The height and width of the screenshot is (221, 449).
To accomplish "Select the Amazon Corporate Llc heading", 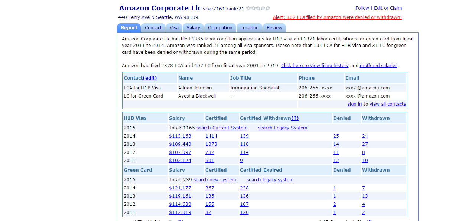I will (x=160, y=8).
